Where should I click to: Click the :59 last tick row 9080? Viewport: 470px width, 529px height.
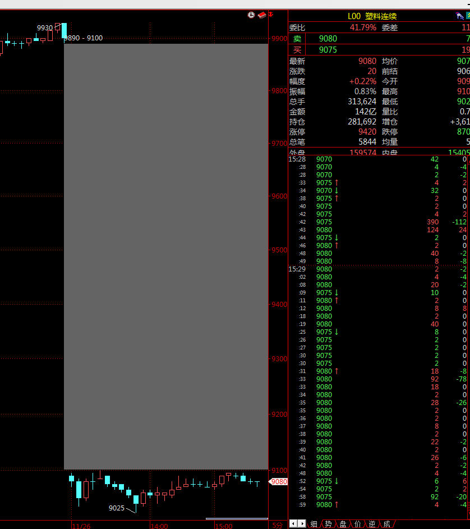(x=378, y=505)
